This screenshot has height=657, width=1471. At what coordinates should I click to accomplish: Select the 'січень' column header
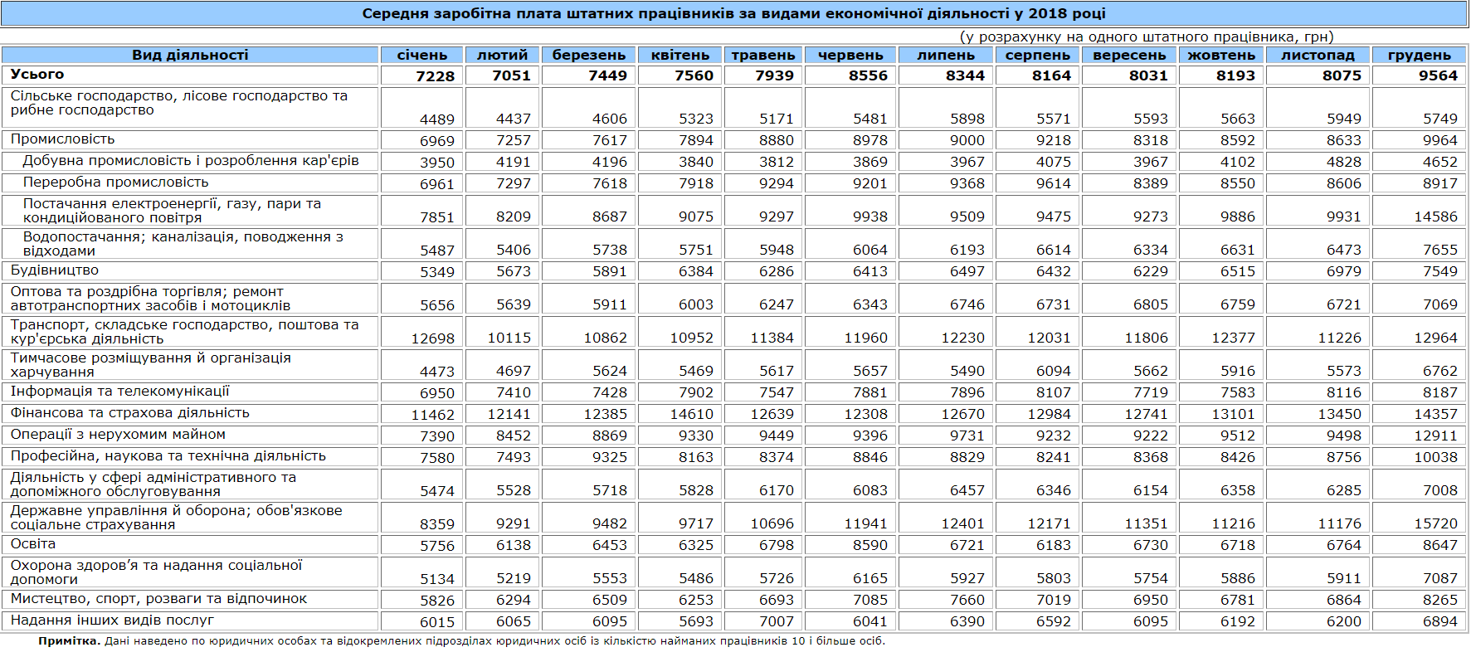(x=421, y=55)
